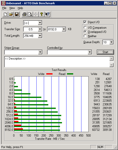Click the yellow question mark About icon
Screen dimensions: 118x150
click(x=42, y=14)
